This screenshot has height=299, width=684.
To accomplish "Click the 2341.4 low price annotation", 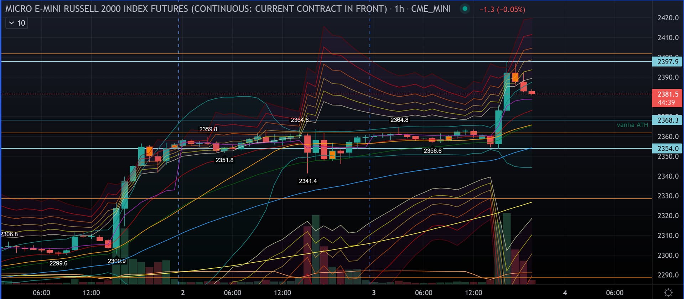I will click(x=307, y=181).
